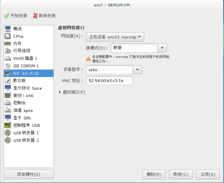Open the 源模式 dropdown arrow
The image size is (224, 183).
click(x=162, y=48)
